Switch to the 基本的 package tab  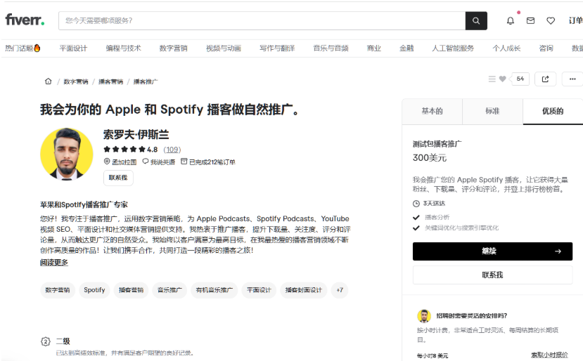click(432, 112)
